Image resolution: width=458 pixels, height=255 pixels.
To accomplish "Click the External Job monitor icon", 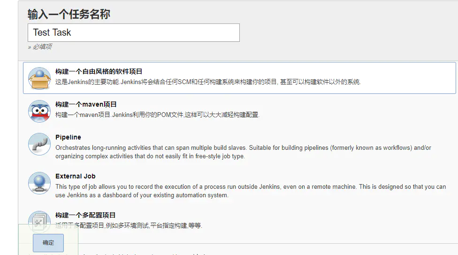I will coord(39,183).
